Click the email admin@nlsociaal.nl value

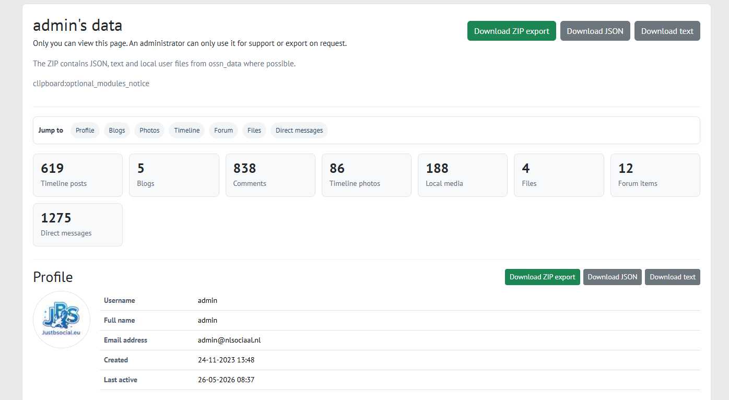pyautogui.click(x=229, y=340)
